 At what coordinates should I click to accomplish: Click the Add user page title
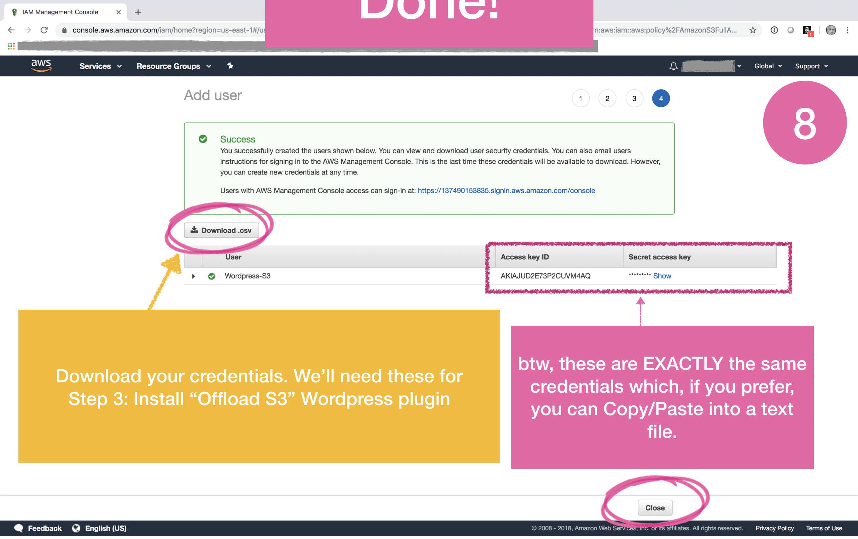[213, 95]
